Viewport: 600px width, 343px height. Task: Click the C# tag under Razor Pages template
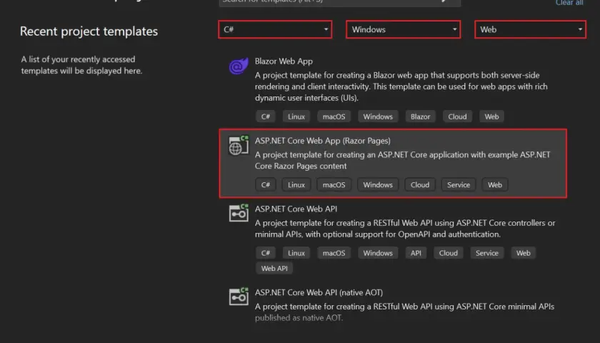click(266, 184)
